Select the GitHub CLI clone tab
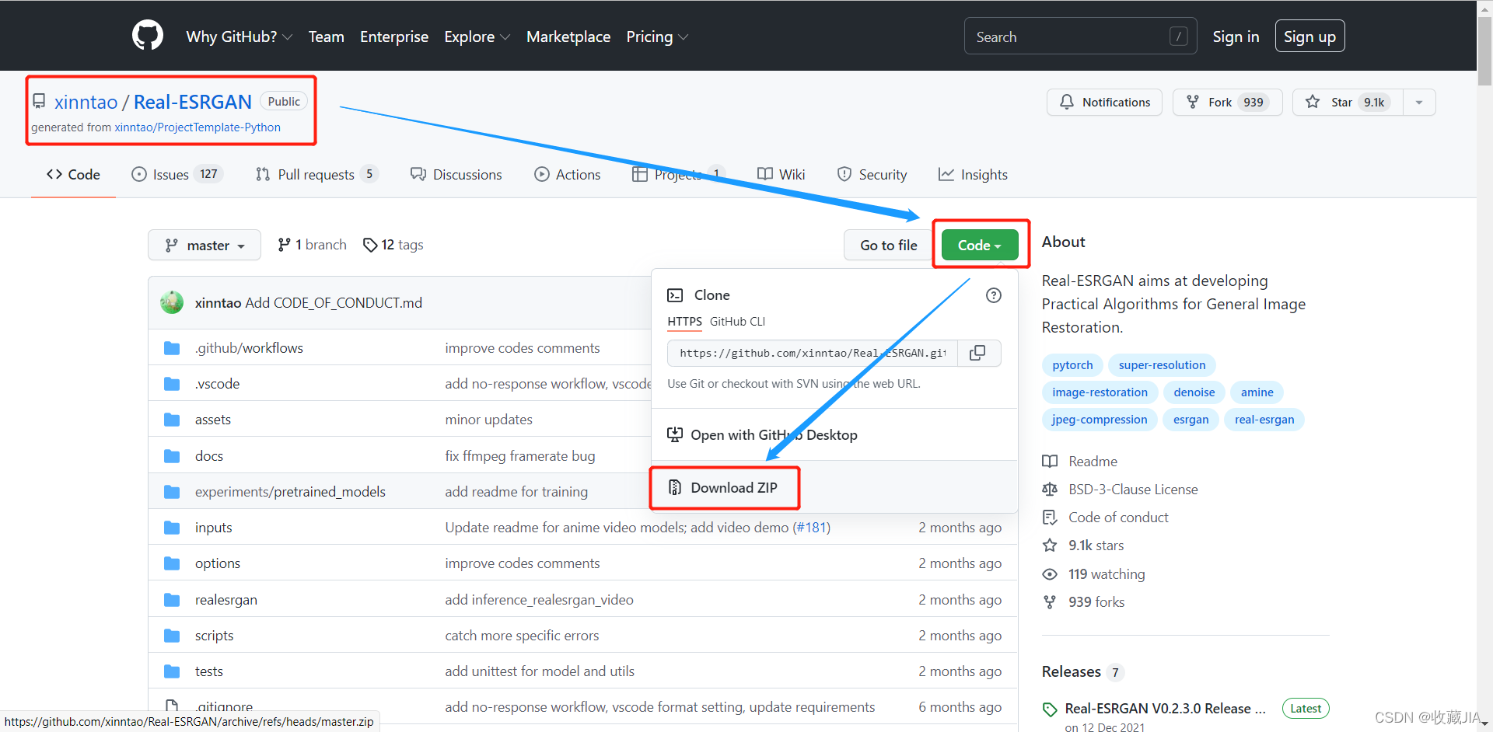The width and height of the screenshot is (1493, 732). point(737,322)
